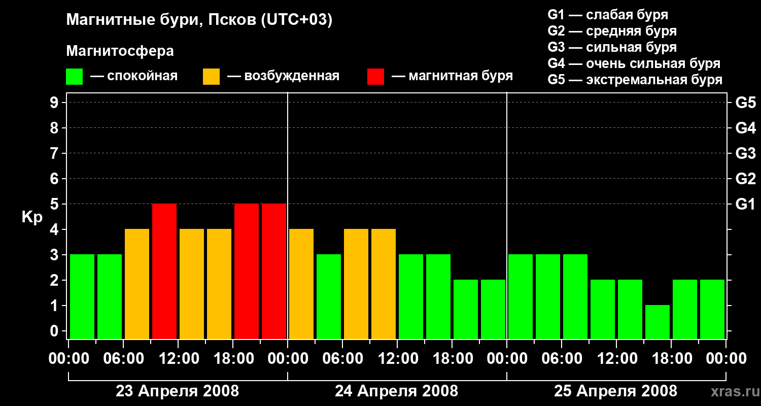761x406 pixels.
Task: Click the '25 Апреля 2008' date label
Action: [616, 391]
